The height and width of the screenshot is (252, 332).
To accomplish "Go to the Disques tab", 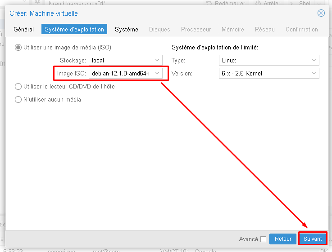I will point(159,29).
